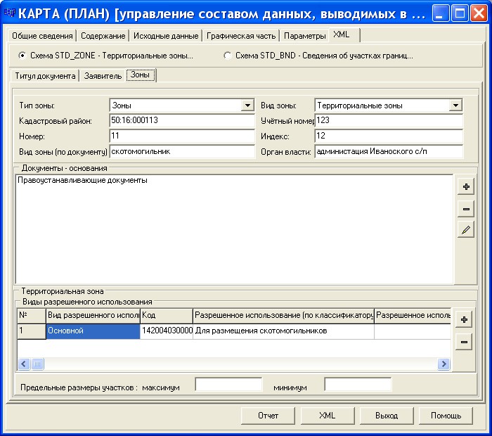Switch to the Графическая часть tab
Viewport: 492px width, 436px height.
pos(241,36)
